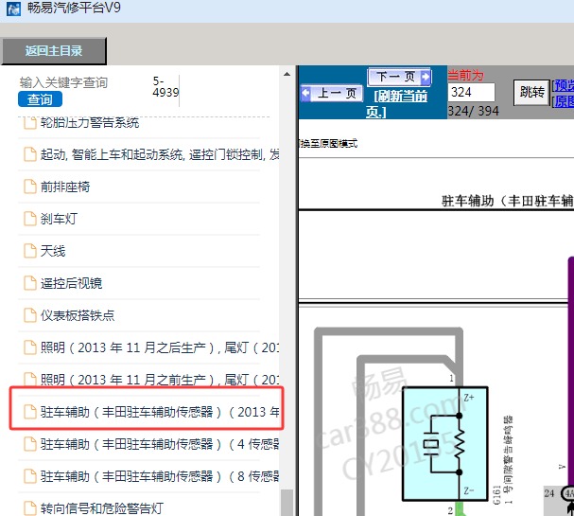The height and width of the screenshot is (516, 574).
Task: Click the 输入关键字查询 search field
Action: (x=63, y=82)
